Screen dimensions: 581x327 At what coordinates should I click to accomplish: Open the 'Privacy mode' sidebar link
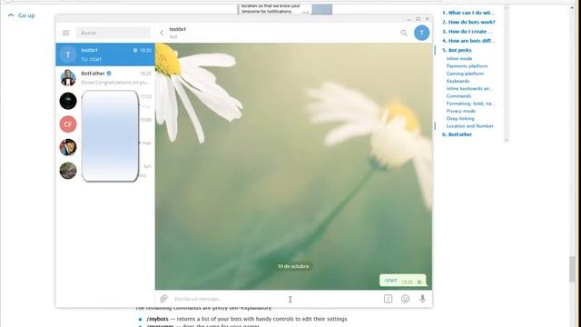460,111
